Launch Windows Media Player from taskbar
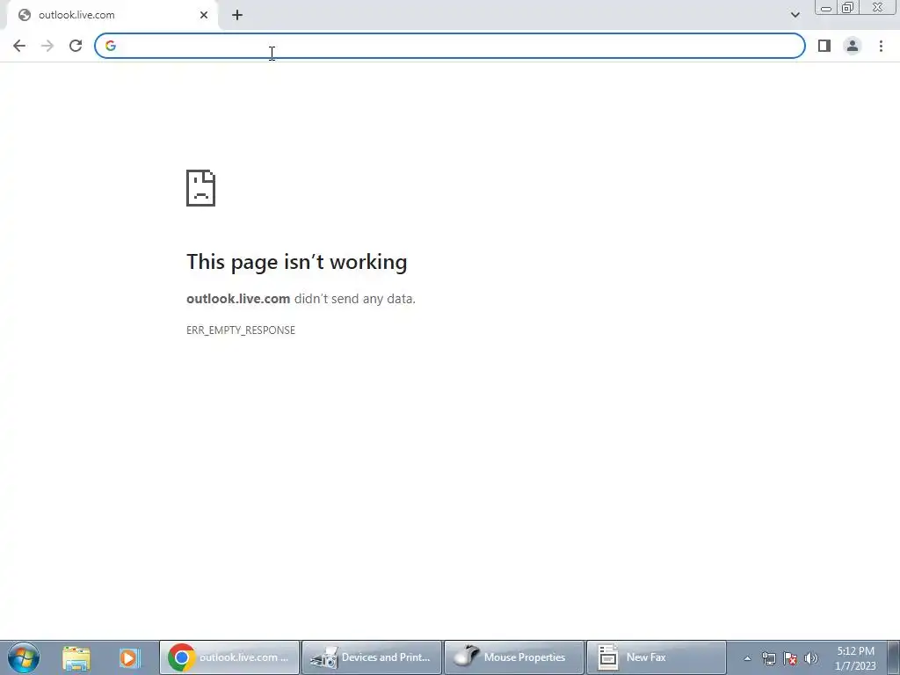Viewport: 900px width, 675px height. click(x=130, y=657)
